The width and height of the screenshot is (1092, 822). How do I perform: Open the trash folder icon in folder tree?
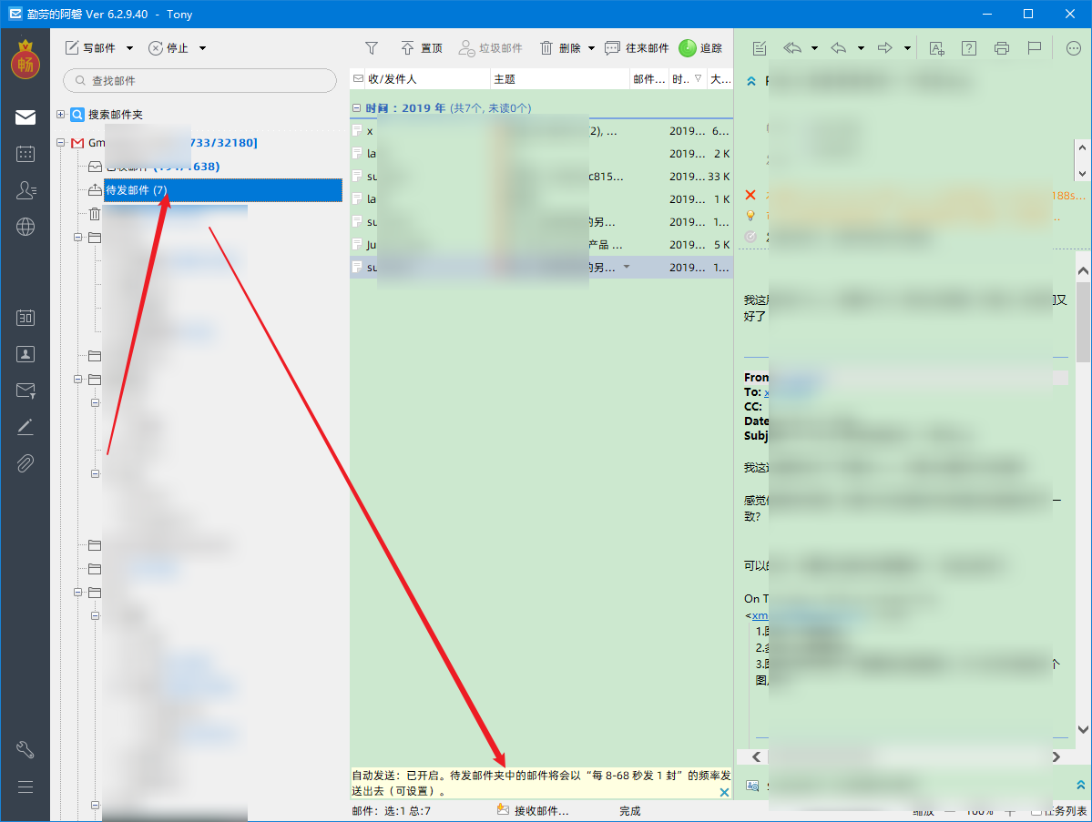click(x=95, y=214)
